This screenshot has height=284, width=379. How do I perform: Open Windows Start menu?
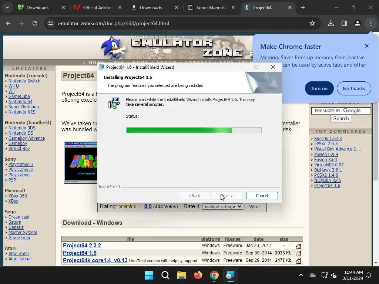(149, 275)
